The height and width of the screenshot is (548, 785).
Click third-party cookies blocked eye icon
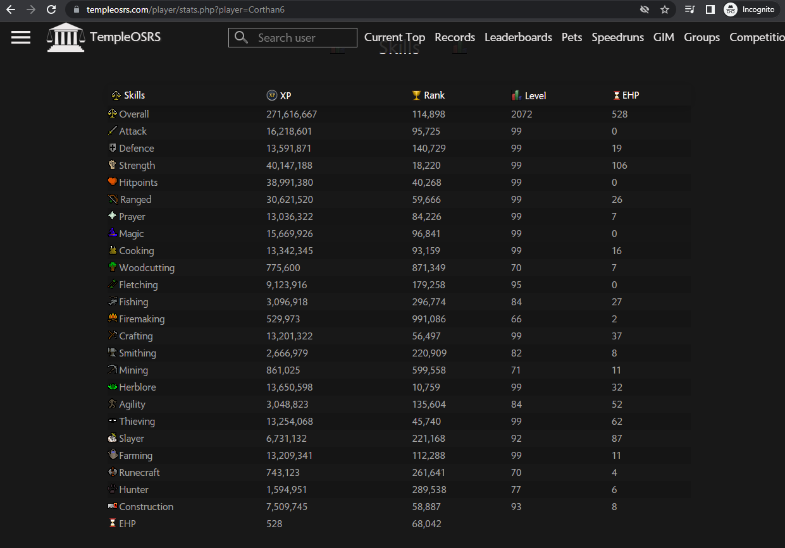tap(645, 9)
